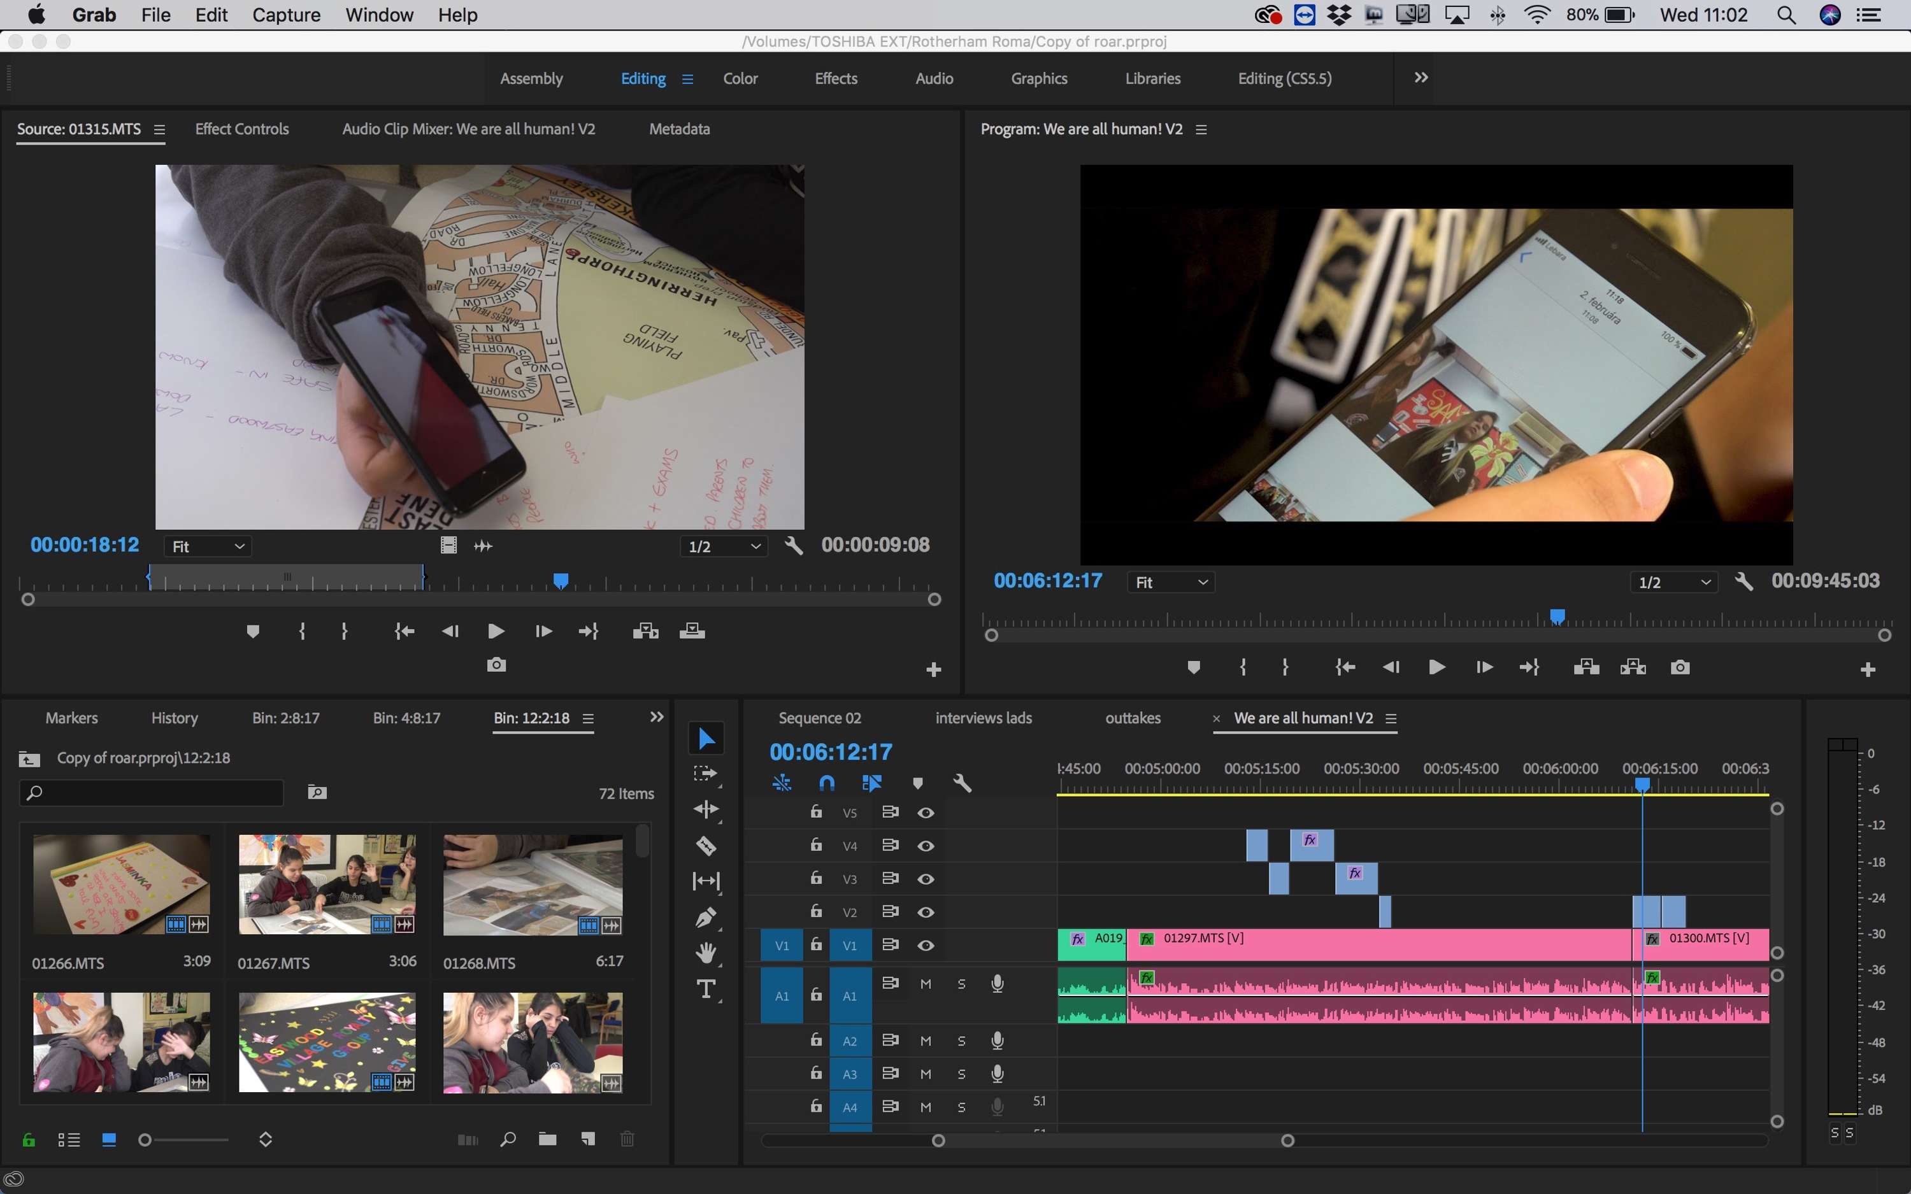
Task: Select the Pen tool
Action: click(x=706, y=918)
